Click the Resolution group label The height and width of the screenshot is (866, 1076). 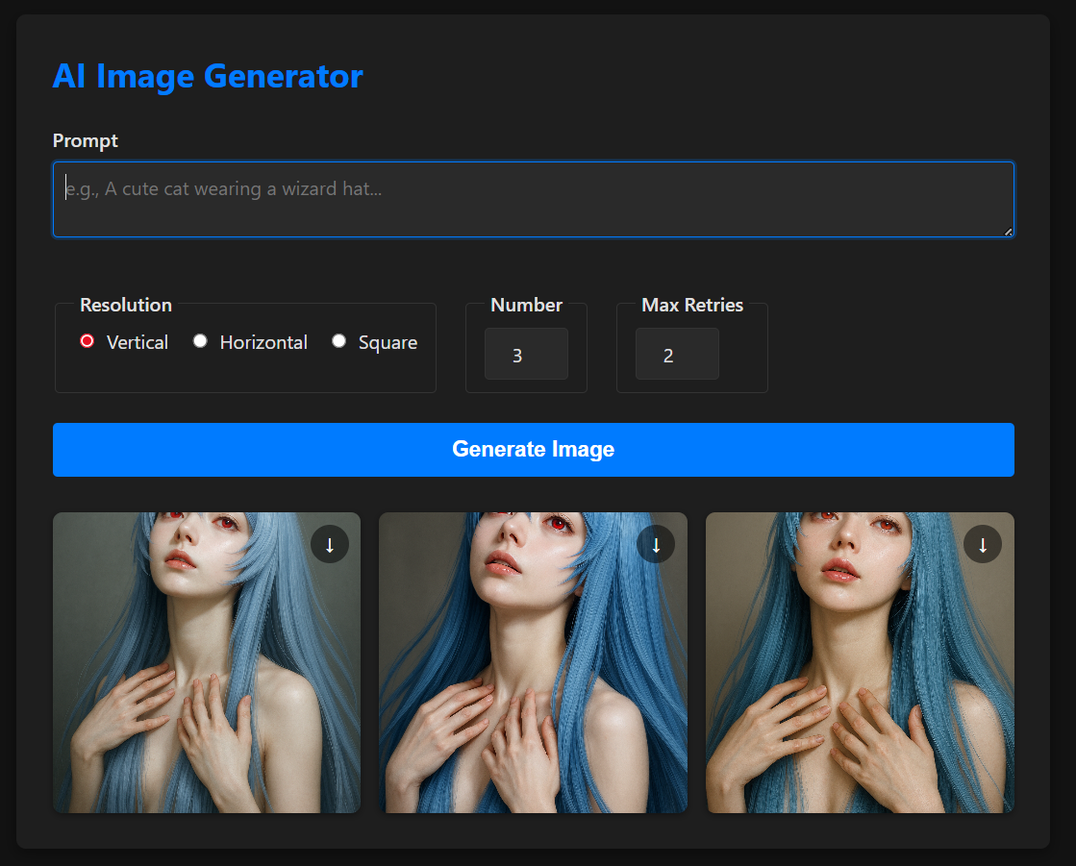(126, 305)
